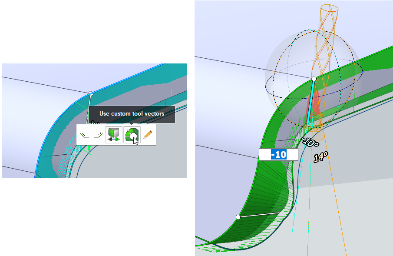This screenshot has height=256, width=393.
Task: Click the green arrowhead below the mini toolbar
Action: click(x=89, y=149)
